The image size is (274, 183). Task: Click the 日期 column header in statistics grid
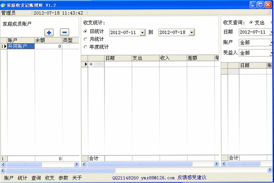pos(118,58)
